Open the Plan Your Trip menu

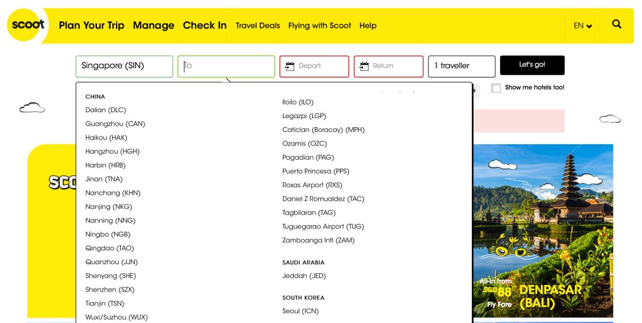click(x=92, y=26)
